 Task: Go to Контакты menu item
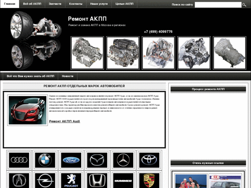(76, 4)
